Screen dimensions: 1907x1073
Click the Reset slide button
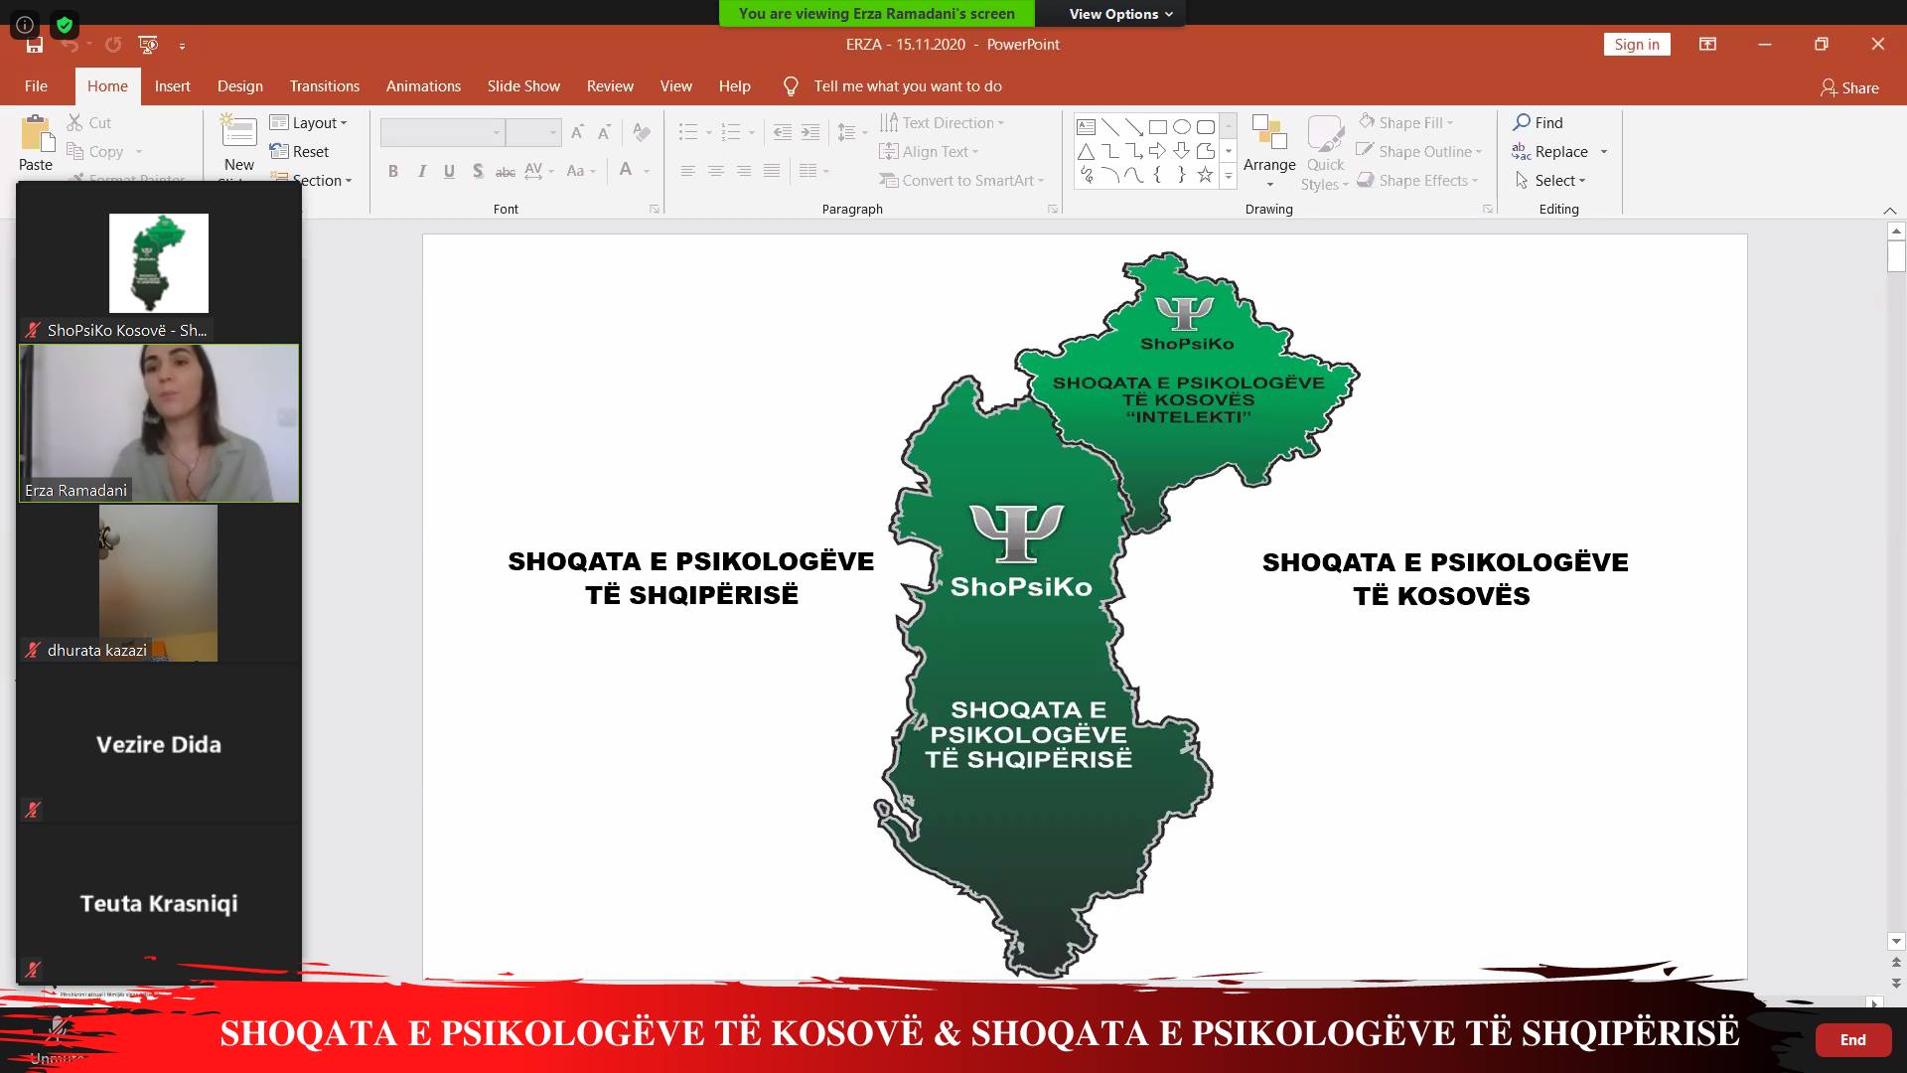point(299,151)
